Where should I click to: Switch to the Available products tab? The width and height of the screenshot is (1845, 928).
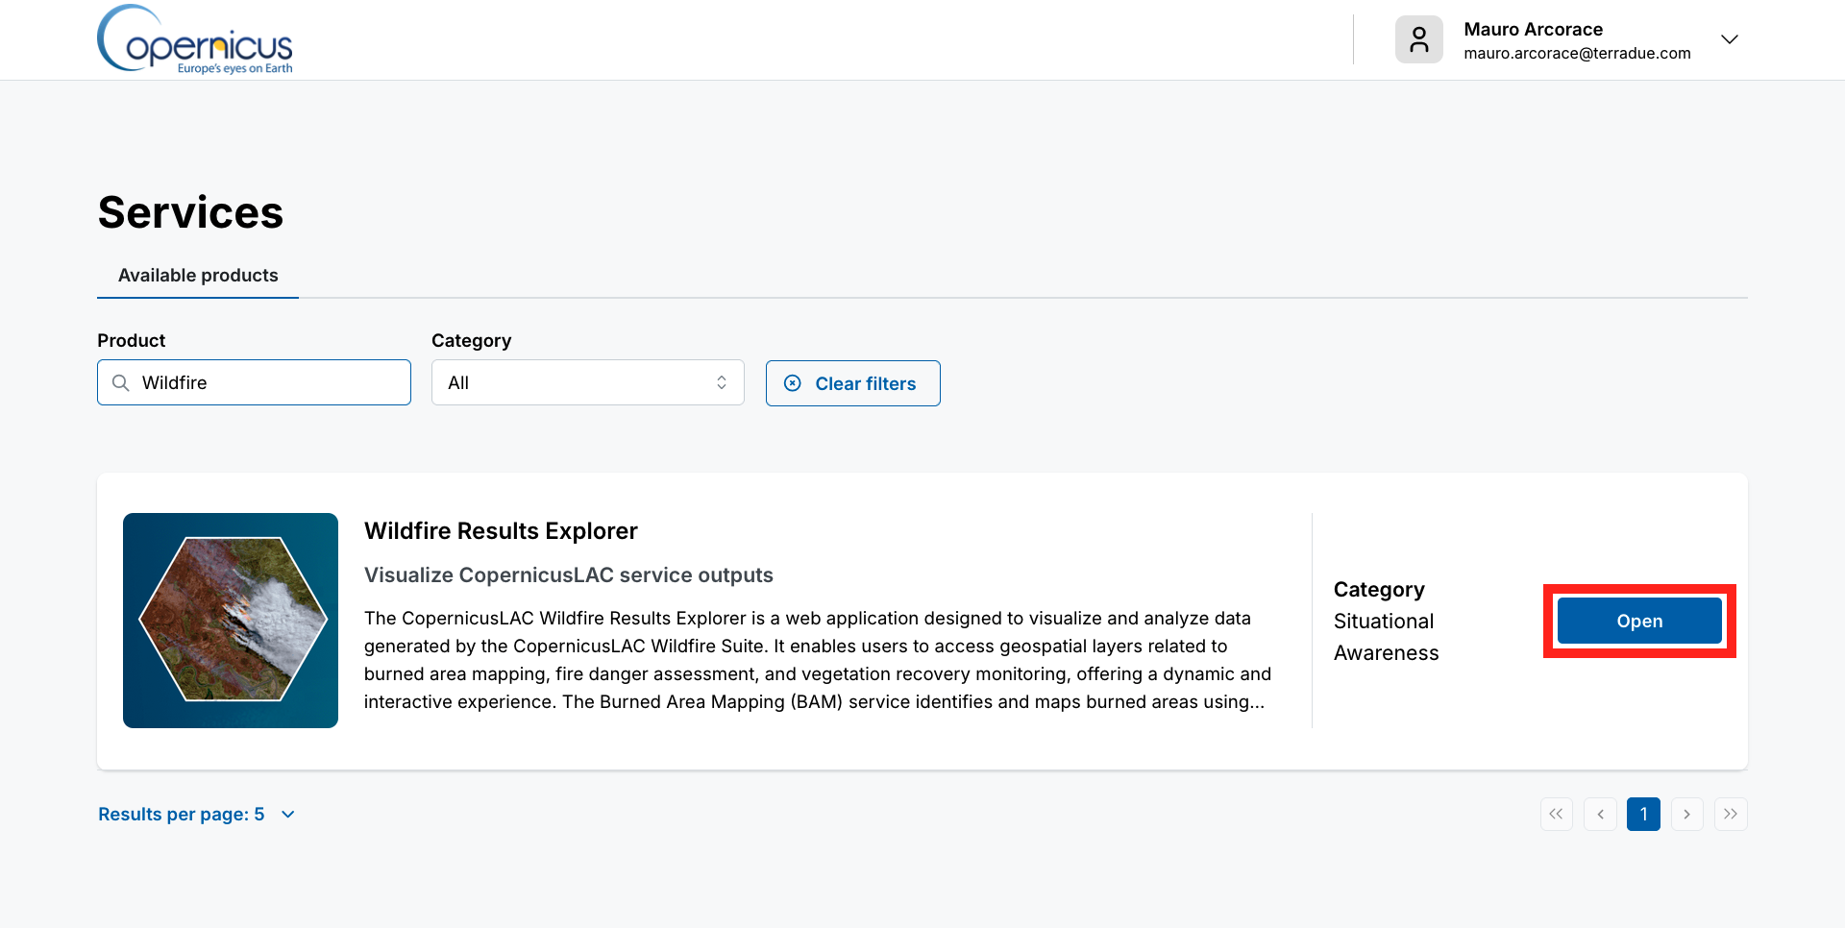coord(198,276)
